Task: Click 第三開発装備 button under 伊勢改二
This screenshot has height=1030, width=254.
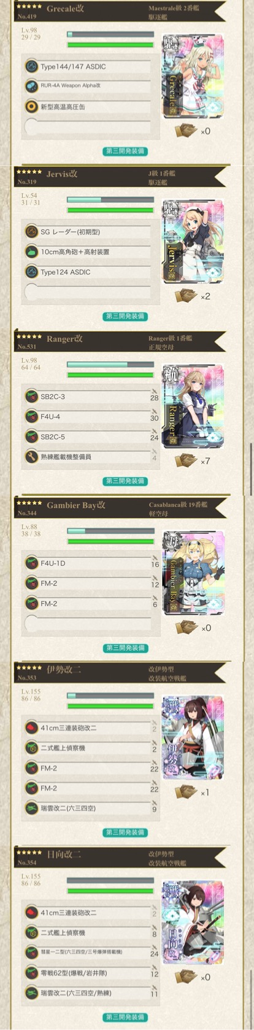Action: 125,832
